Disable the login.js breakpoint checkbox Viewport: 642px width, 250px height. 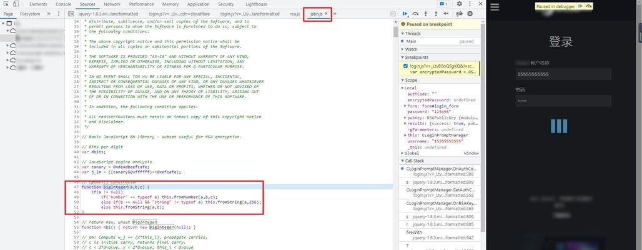405,66
